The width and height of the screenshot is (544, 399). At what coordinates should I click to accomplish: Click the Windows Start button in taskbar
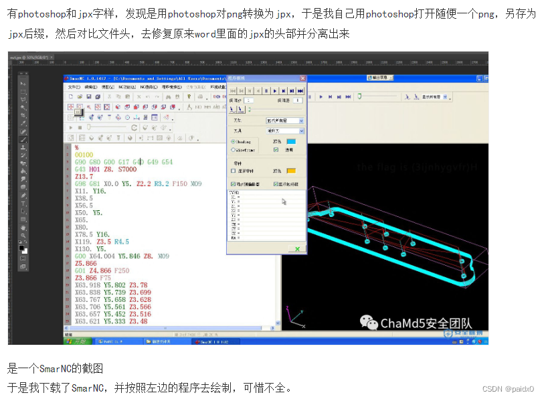click(78, 341)
